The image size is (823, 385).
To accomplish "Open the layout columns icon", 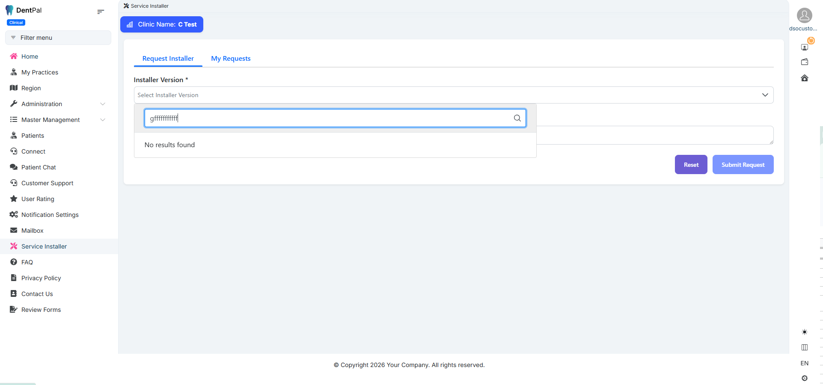I will [805, 347].
